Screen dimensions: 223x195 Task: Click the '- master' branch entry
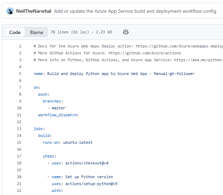[x=56, y=108]
